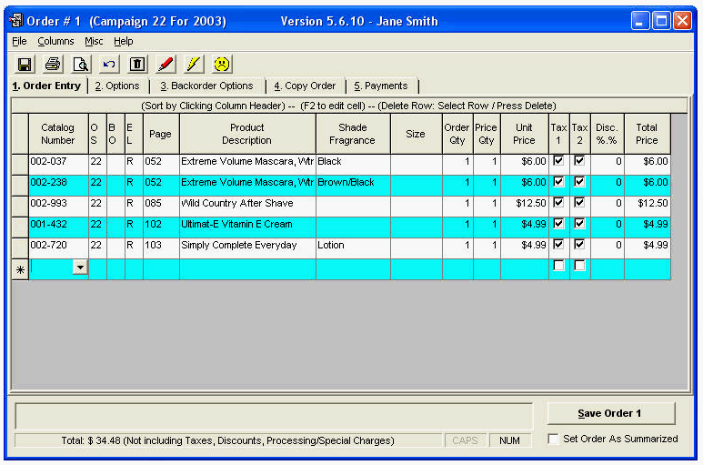The height and width of the screenshot is (465, 703).
Task: Open print preview with magnifier icon
Action: (x=81, y=64)
